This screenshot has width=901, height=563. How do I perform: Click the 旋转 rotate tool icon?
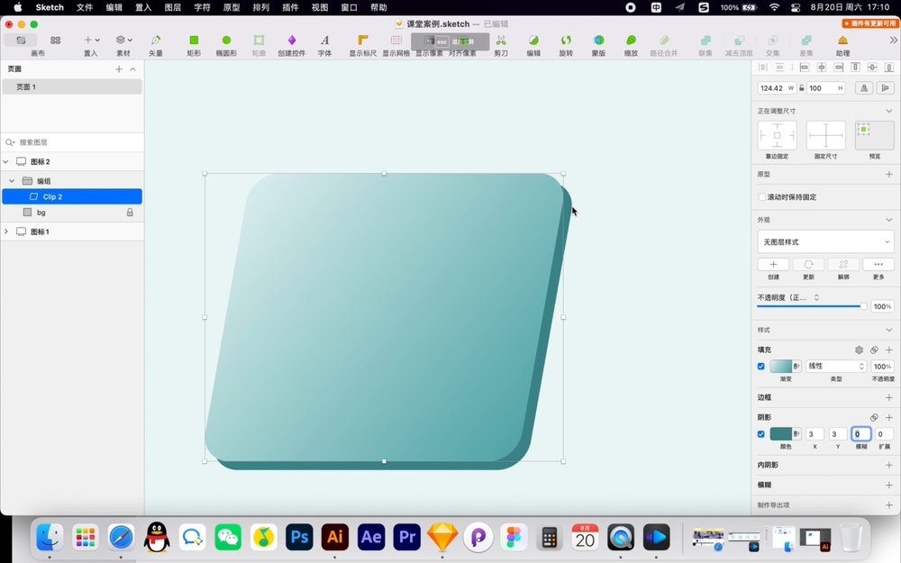566,41
